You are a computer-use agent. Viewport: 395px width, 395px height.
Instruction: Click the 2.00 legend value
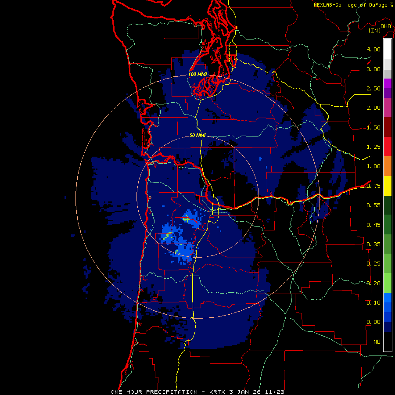373,108
